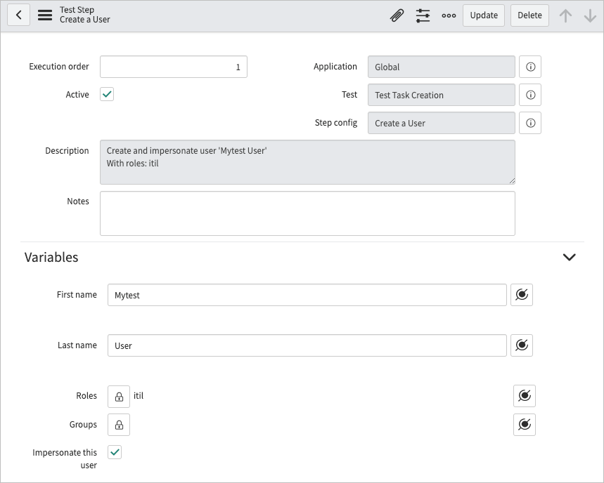
Task: Unlock the Groups field
Action: (118, 424)
